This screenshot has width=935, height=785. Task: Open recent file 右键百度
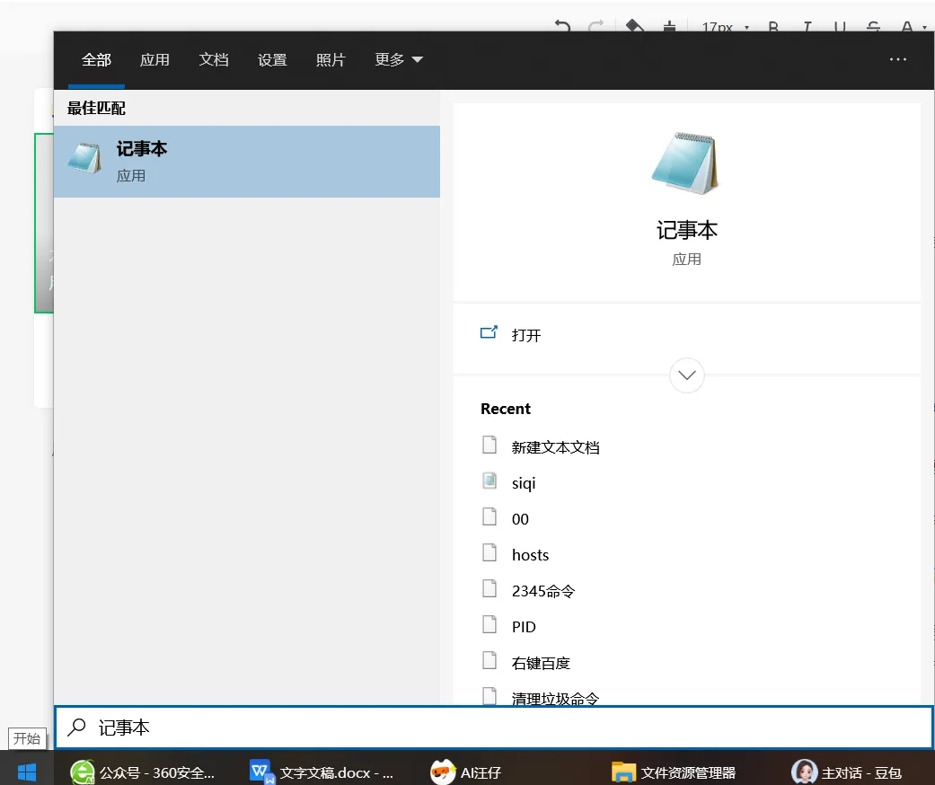[x=541, y=663]
